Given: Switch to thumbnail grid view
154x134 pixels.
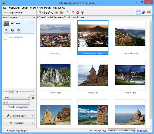Looking at the screenshot, I should [x=138, y=12].
